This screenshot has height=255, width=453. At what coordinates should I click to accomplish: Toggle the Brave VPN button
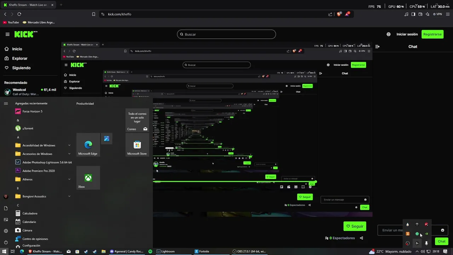coord(438,14)
